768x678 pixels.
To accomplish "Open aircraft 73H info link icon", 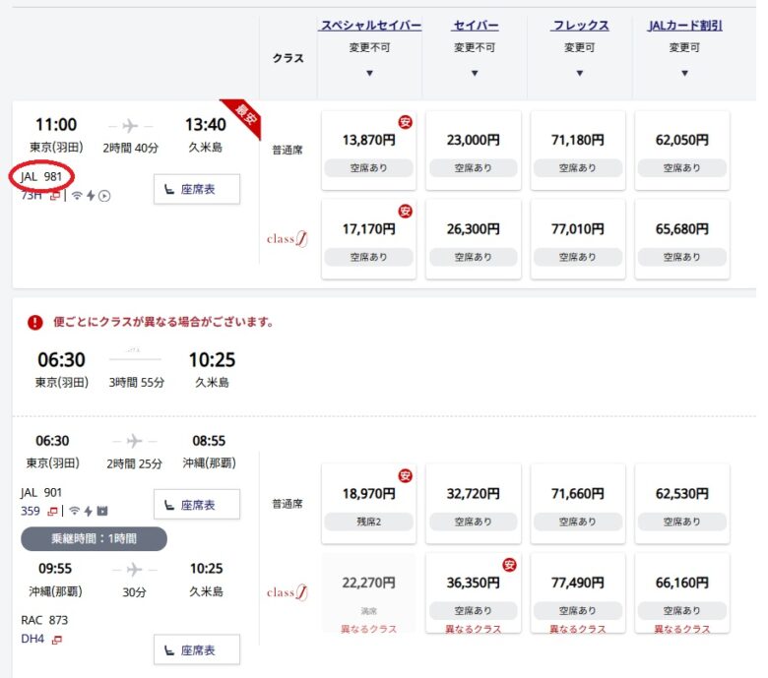I will [x=54, y=196].
